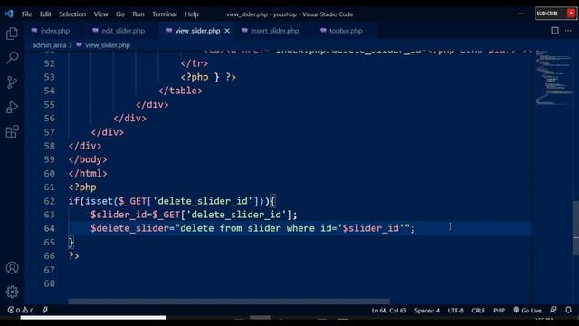Click the </body> closing tag

(x=88, y=159)
